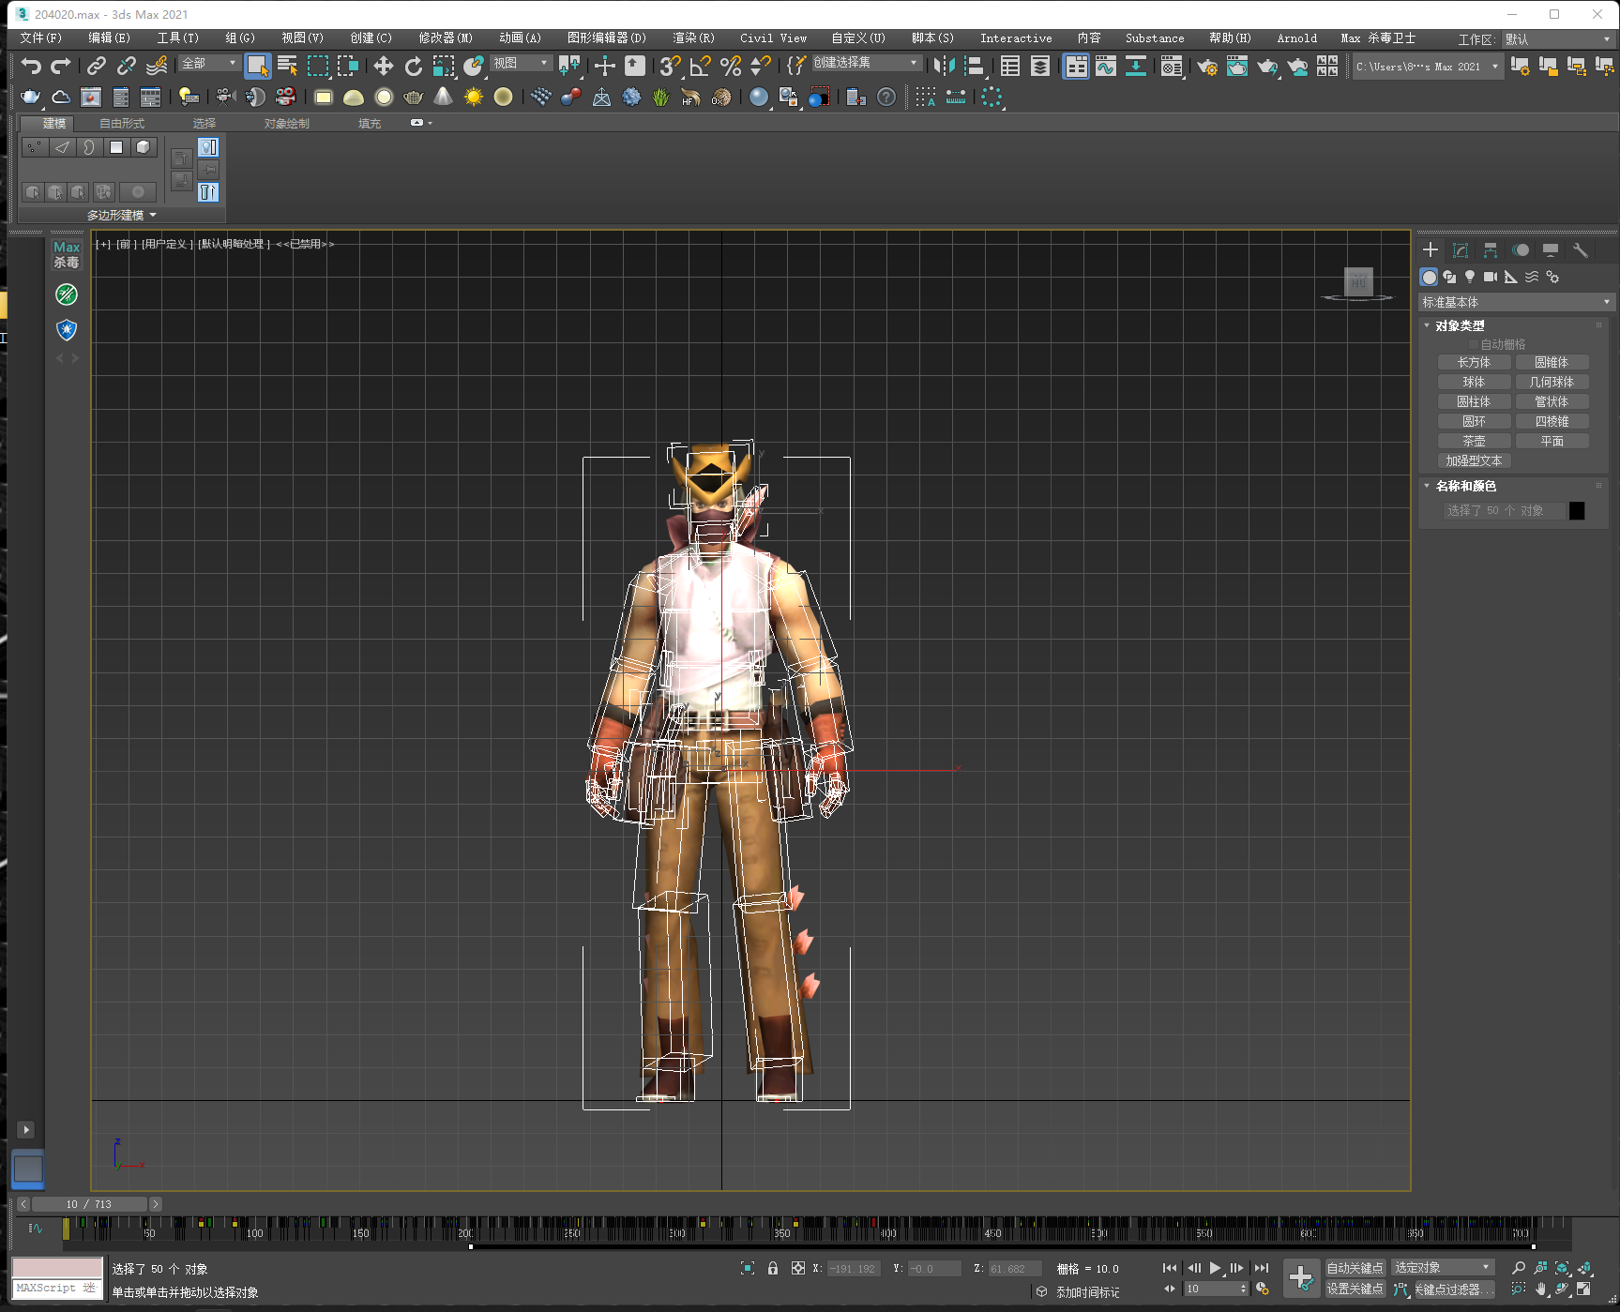The width and height of the screenshot is (1620, 1312).
Task: Toggle absolute/offset transform type-in mode
Action: (x=798, y=1268)
